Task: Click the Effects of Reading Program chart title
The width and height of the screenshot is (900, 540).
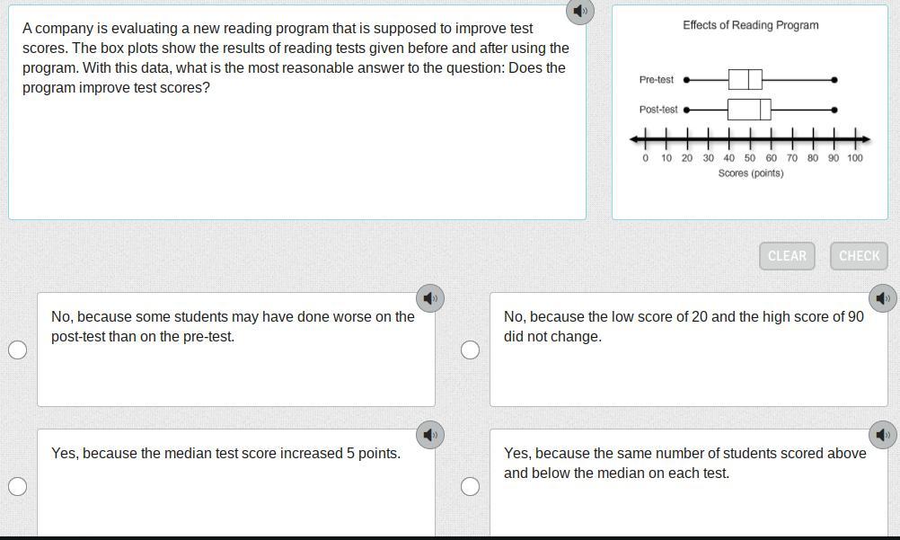Action: [750, 25]
